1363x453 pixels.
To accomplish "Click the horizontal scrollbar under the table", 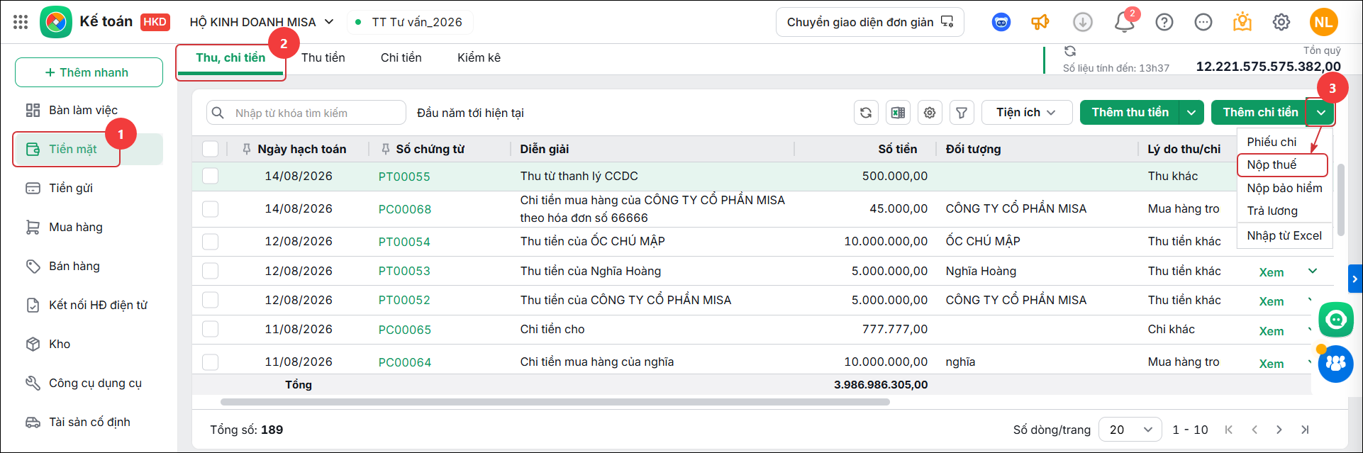I will (x=555, y=402).
